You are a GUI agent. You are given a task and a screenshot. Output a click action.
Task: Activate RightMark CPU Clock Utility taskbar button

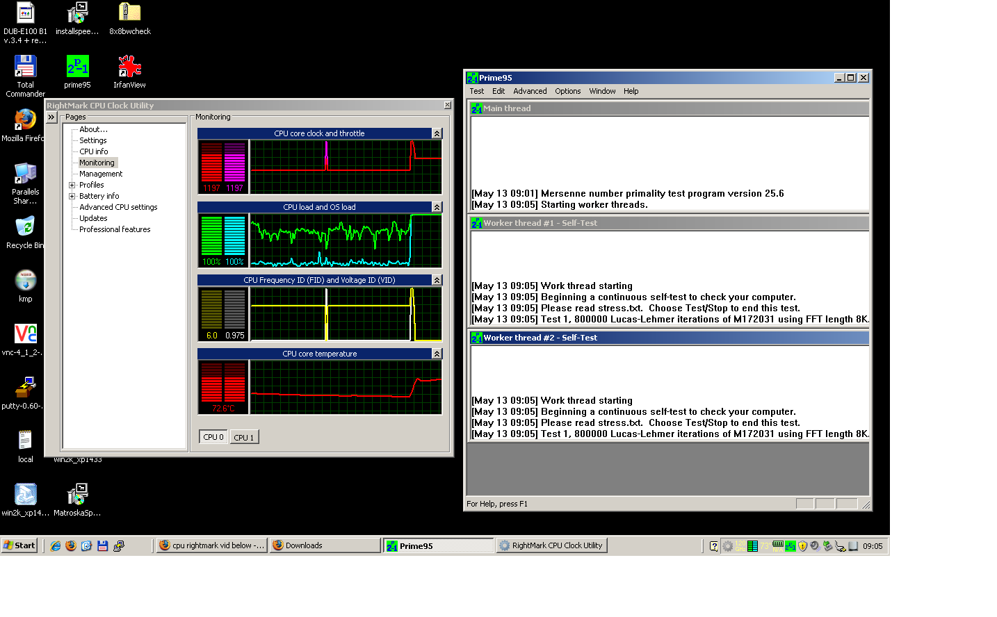coord(551,545)
